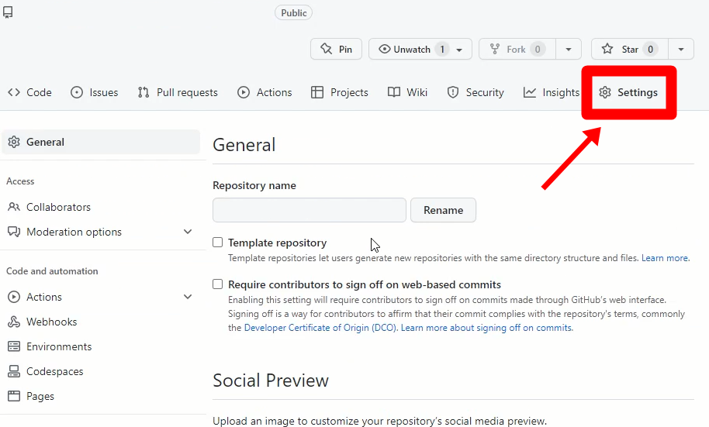Click the Codespaces icon in sidebar
The image size is (709, 427).
tap(14, 371)
